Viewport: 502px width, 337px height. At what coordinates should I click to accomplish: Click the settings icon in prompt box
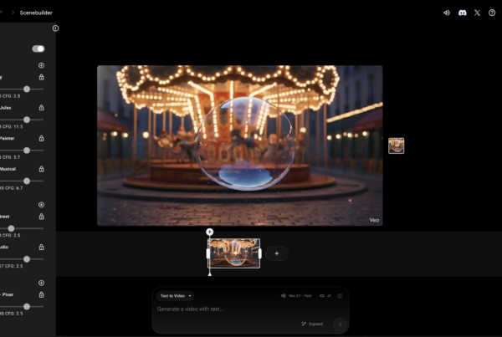[x=340, y=296]
